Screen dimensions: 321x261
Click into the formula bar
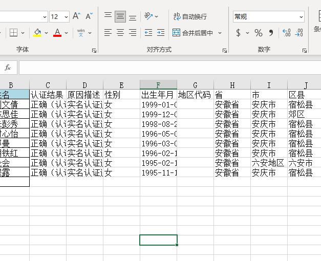click(170, 68)
